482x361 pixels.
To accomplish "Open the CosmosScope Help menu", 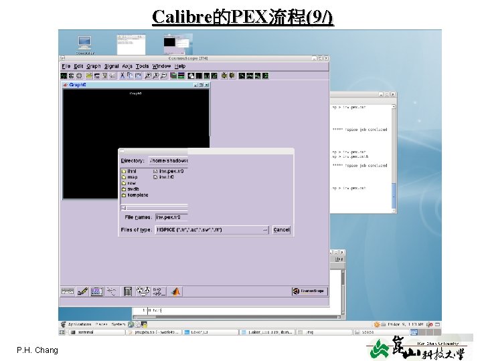I will pyautogui.click(x=180, y=66).
